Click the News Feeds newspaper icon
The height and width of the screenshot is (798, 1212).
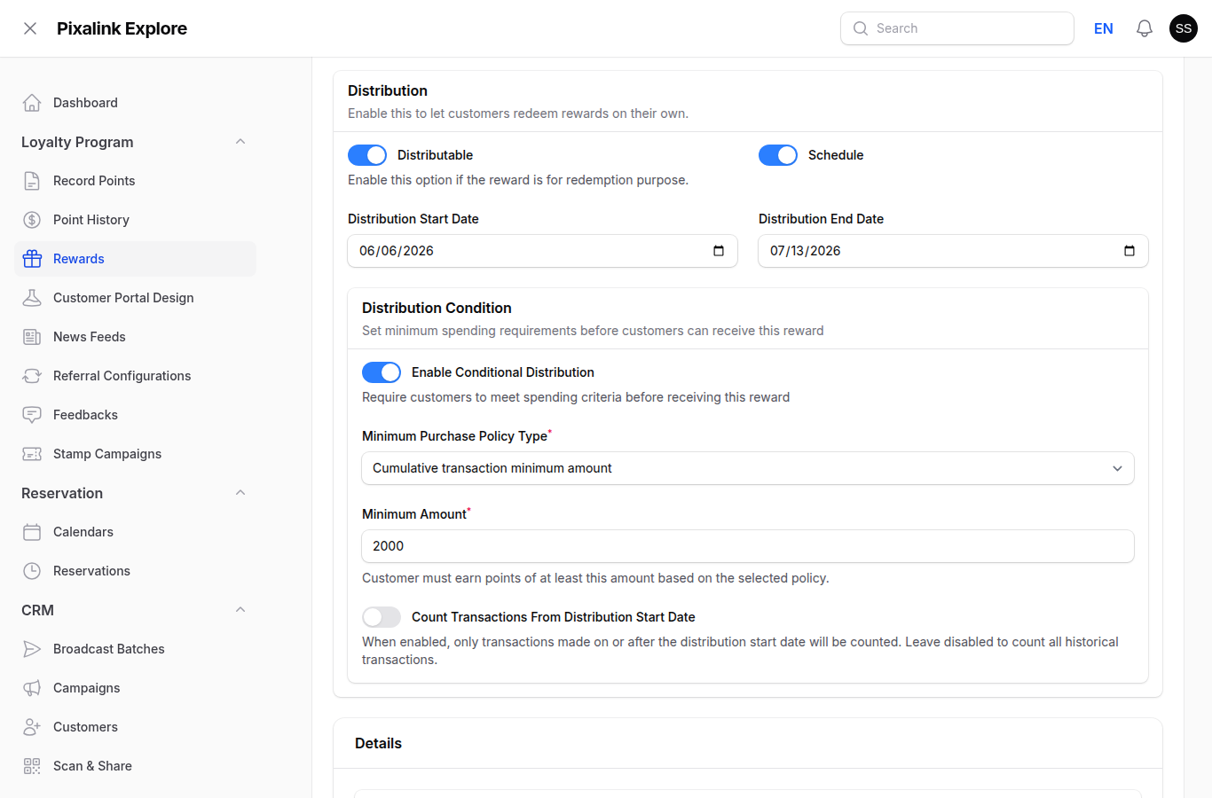32,337
